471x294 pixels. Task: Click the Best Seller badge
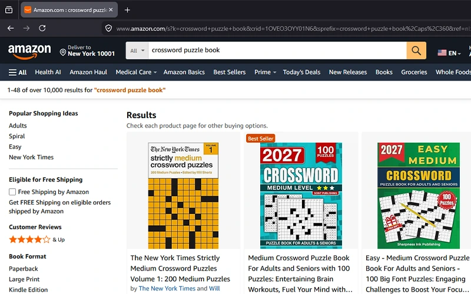point(260,139)
